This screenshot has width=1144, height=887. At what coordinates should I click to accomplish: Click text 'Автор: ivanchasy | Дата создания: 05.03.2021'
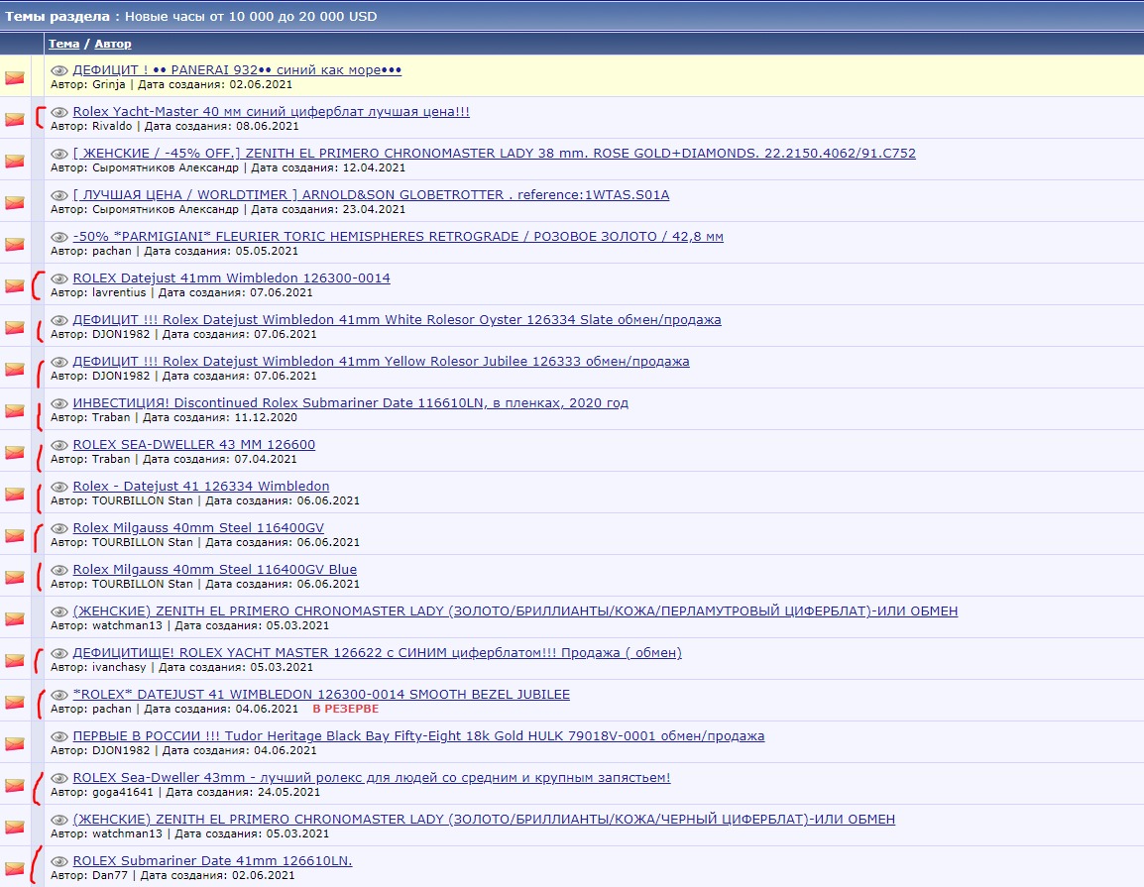tap(181, 667)
